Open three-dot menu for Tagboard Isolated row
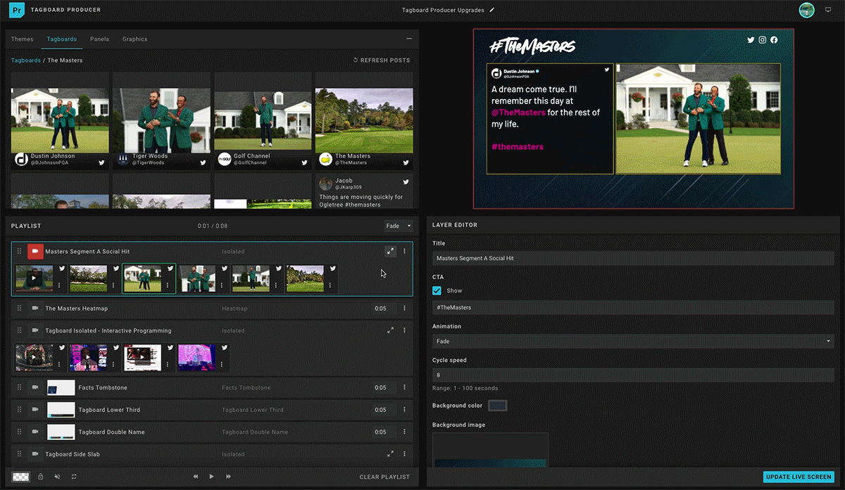This screenshot has width=845, height=490. click(404, 330)
